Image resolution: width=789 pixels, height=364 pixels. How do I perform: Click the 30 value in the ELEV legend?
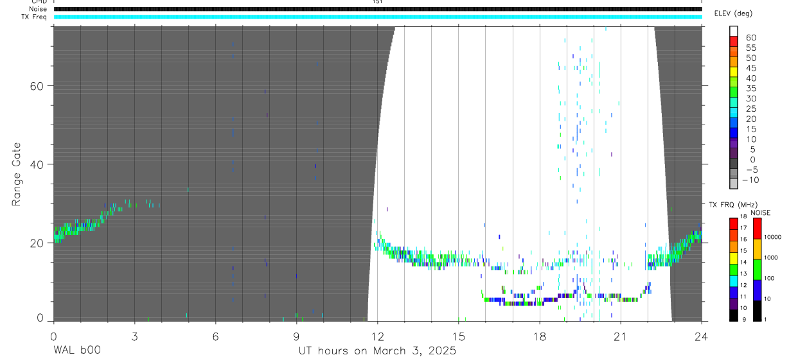tap(750, 98)
